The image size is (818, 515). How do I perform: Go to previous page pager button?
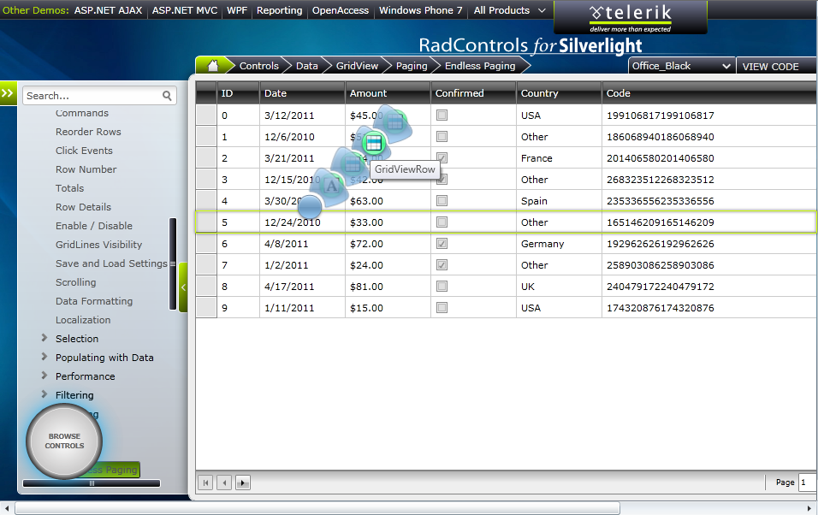pyautogui.click(x=224, y=482)
